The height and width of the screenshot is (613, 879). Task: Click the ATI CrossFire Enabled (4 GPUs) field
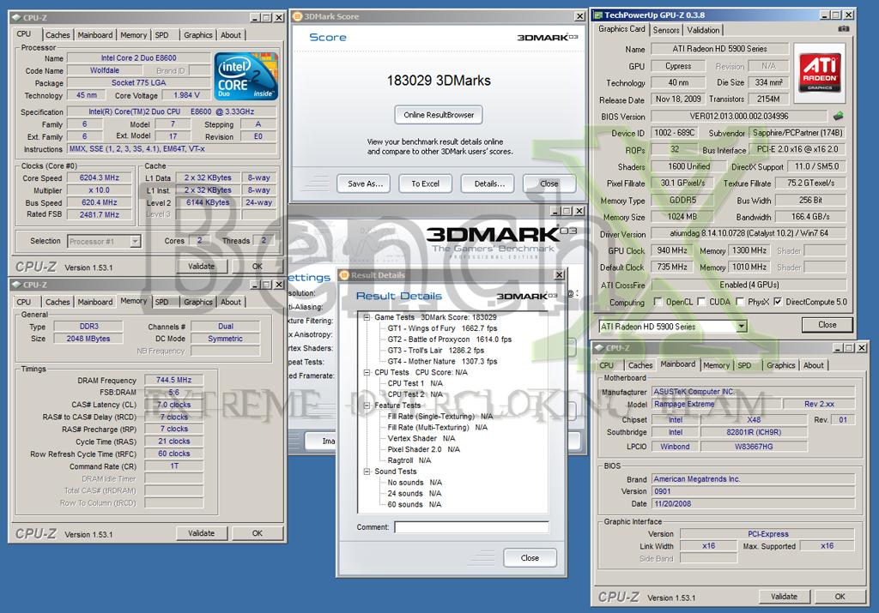749,285
